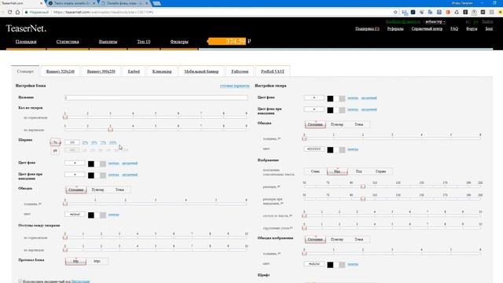Choose https for Протокол блока
Viewport: 503px width, 283px height.
click(x=97, y=261)
